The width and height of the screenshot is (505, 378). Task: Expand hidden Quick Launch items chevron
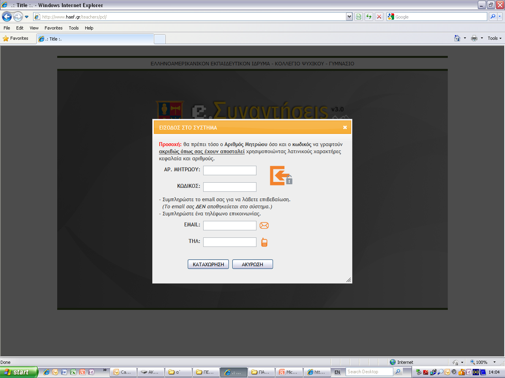click(105, 370)
